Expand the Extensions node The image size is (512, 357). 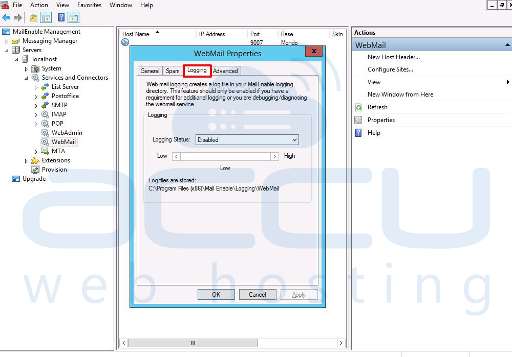26,160
